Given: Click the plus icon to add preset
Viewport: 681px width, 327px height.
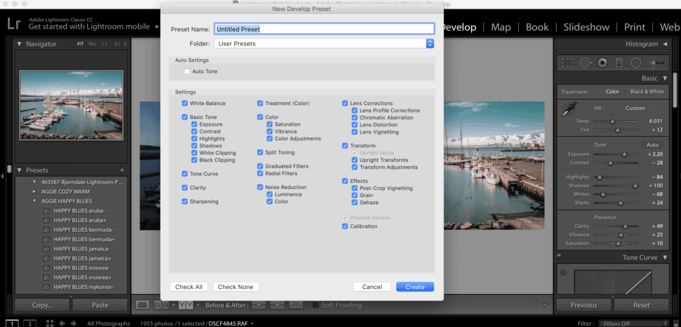Looking at the screenshot, I should (122, 170).
